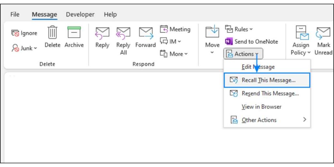Switch to the Developer tab
This screenshot has width=334, height=167.
click(x=80, y=14)
